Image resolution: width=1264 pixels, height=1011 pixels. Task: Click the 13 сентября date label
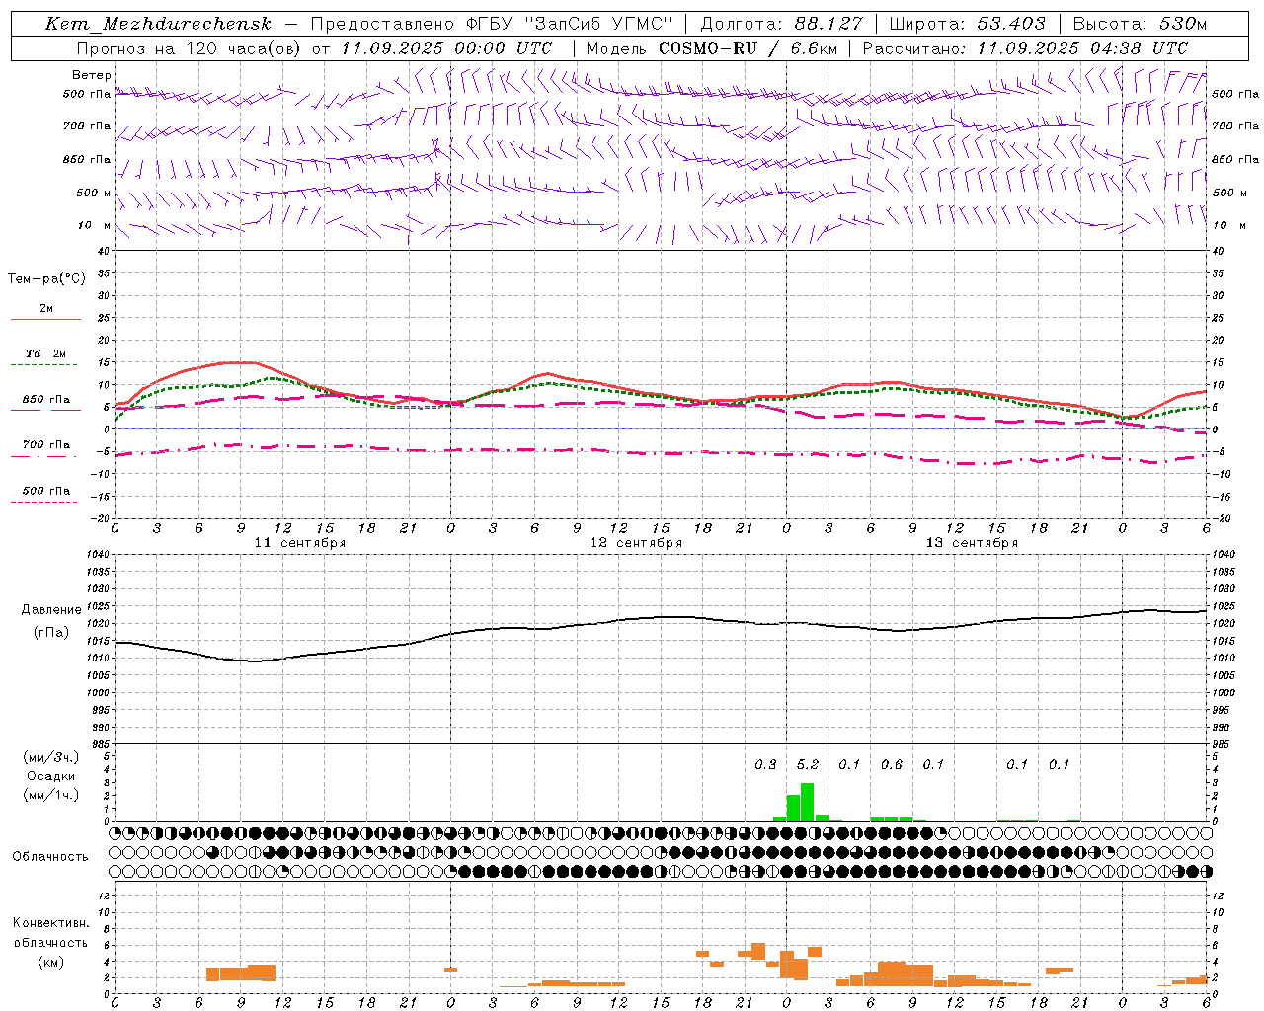click(x=972, y=543)
